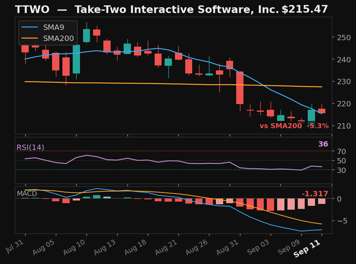Click the Jul 31 date label
The image size is (356, 264).
point(15,246)
